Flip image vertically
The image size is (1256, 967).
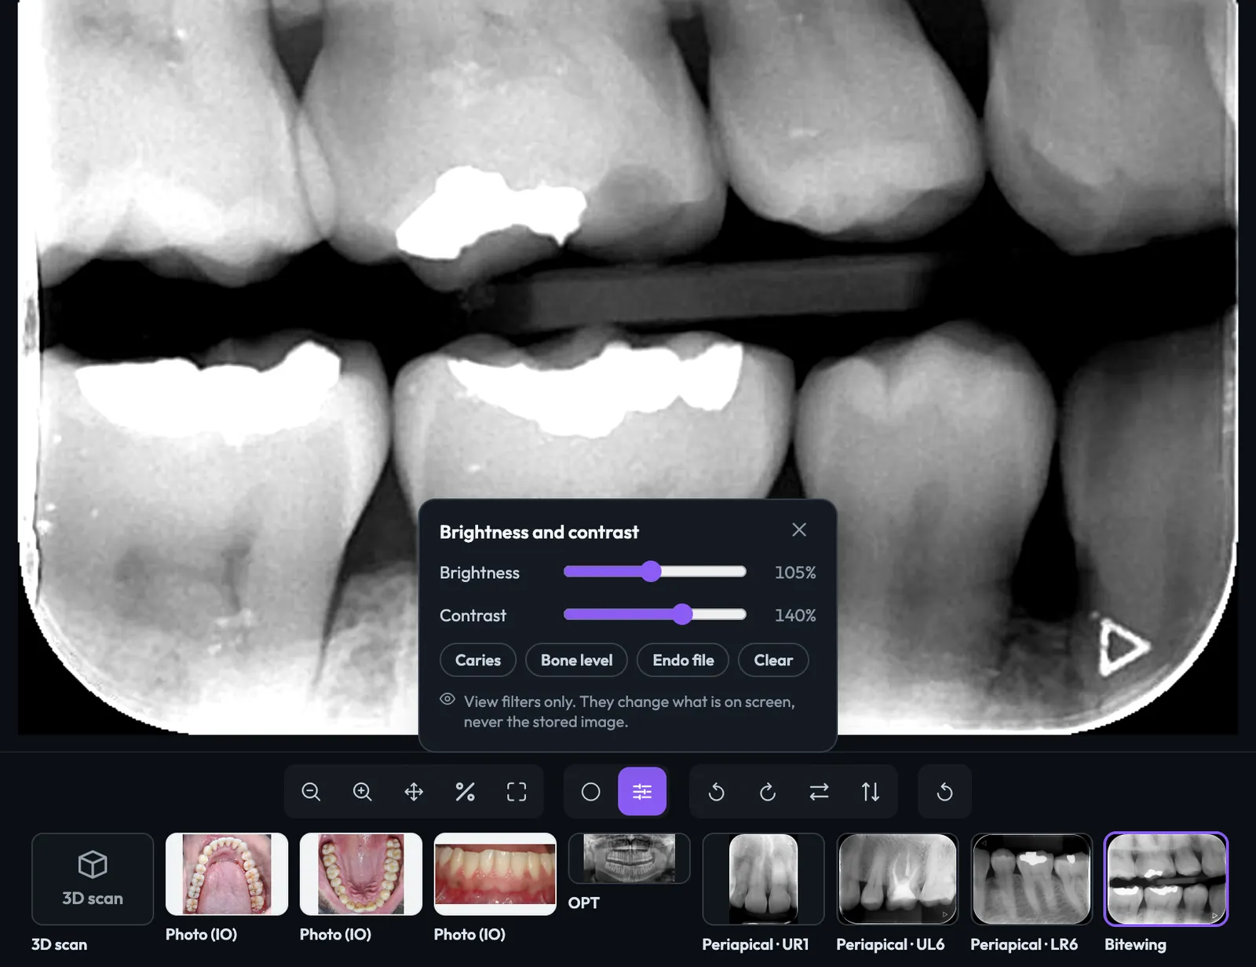click(x=871, y=792)
